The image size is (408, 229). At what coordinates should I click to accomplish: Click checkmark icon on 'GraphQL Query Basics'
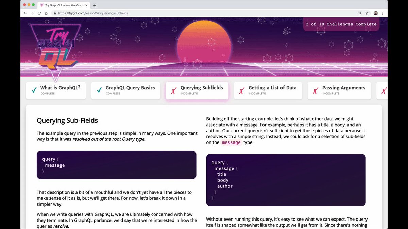pyautogui.click(x=99, y=90)
